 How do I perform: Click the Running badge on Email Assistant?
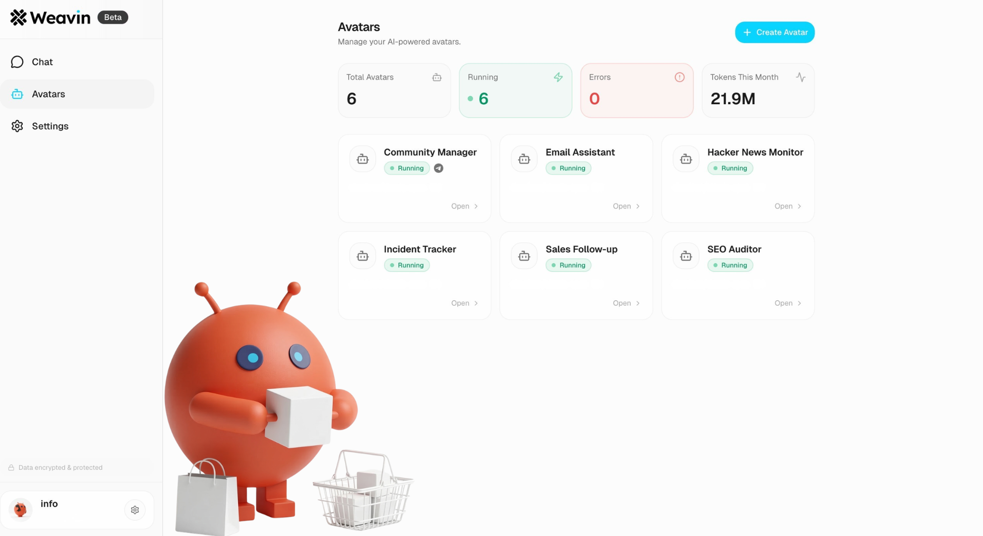(568, 168)
